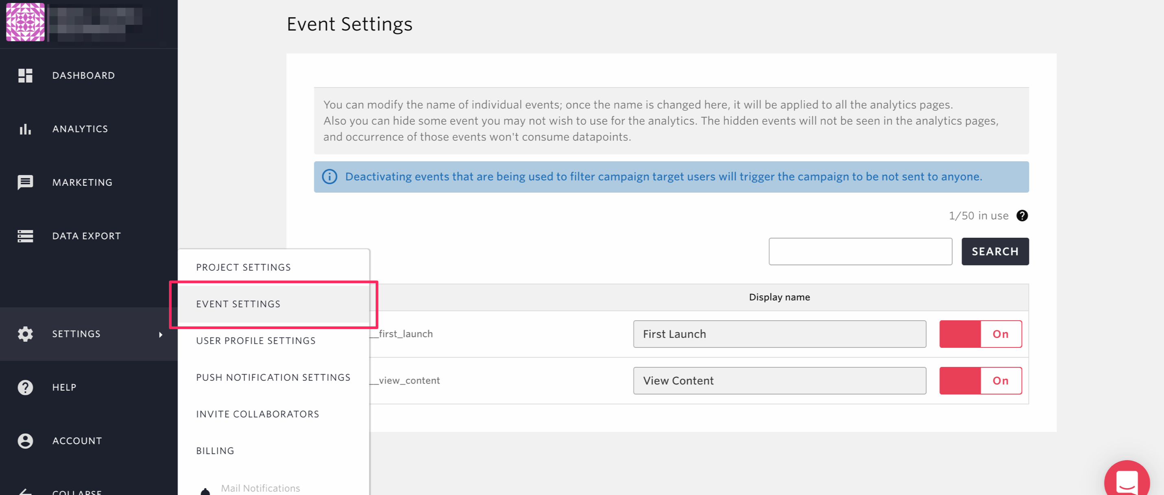Viewport: 1164px width, 495px height.
Task: Click the Display name column header
Action: tap(779, 297)
